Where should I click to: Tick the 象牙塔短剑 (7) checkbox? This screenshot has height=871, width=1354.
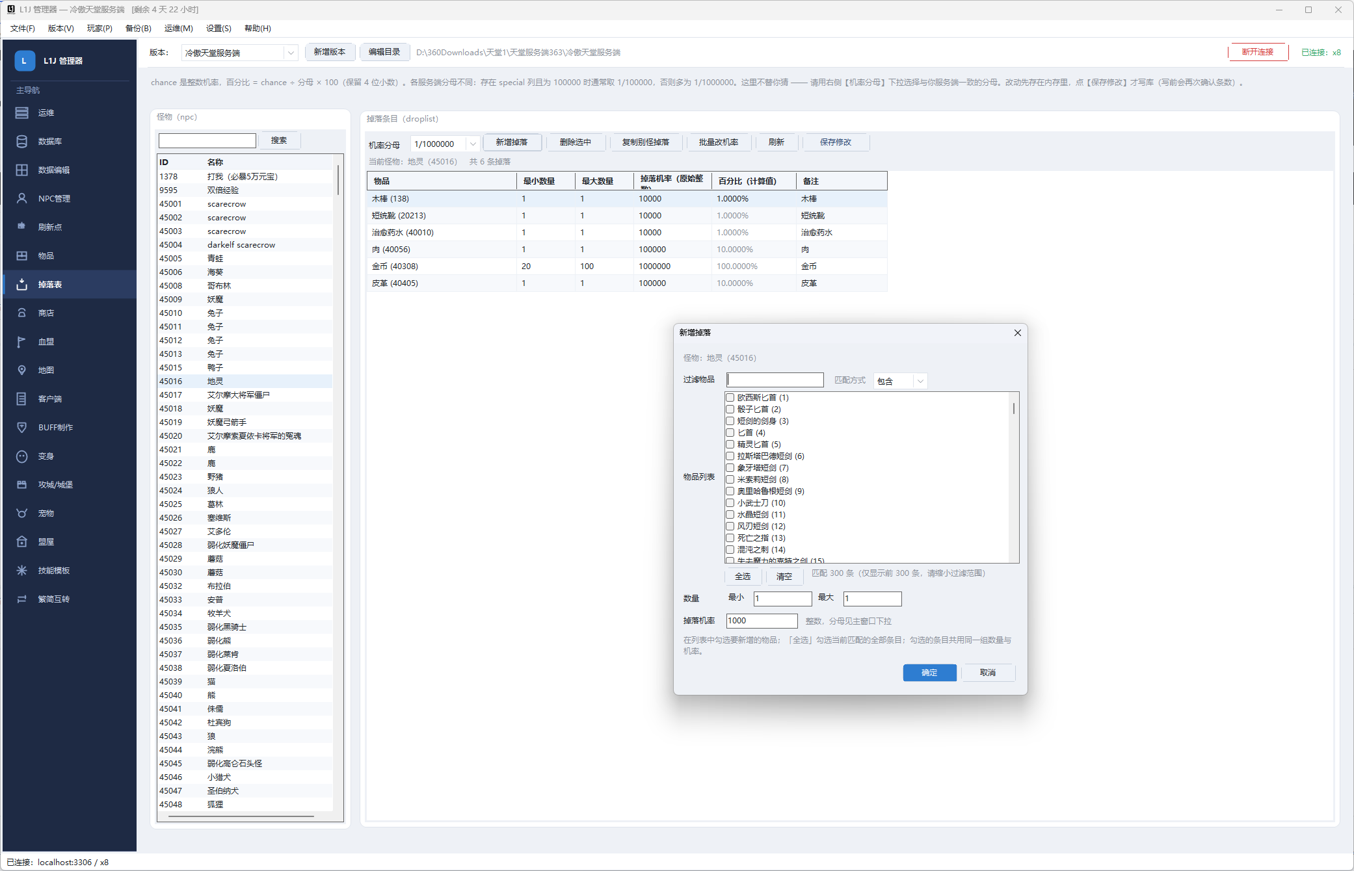click(730, 468)
